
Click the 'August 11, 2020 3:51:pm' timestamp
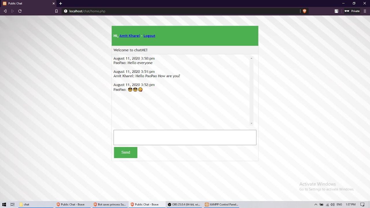tap(134, 72)
